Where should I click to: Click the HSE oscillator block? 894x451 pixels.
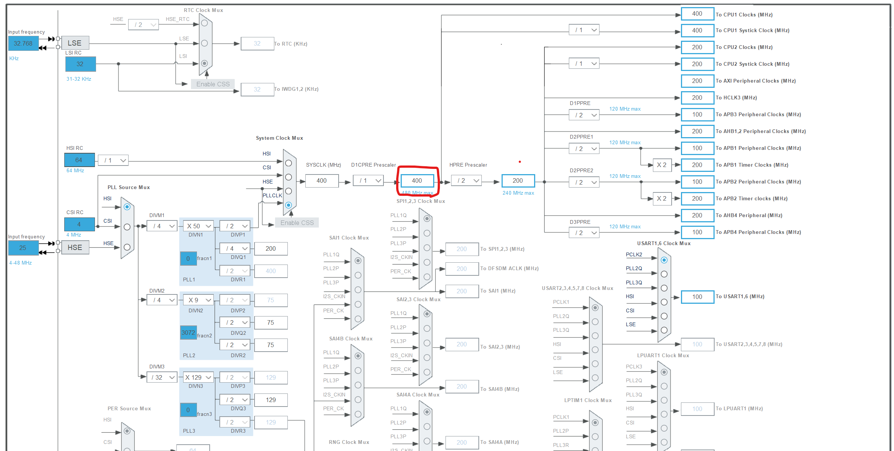(75, 247)
